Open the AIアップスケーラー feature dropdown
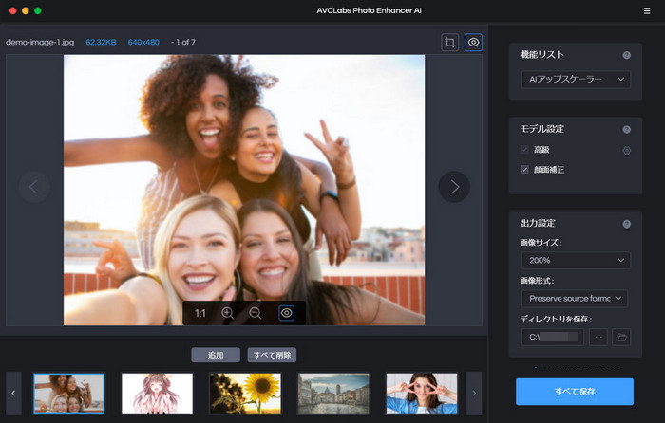 pos(576,79)
